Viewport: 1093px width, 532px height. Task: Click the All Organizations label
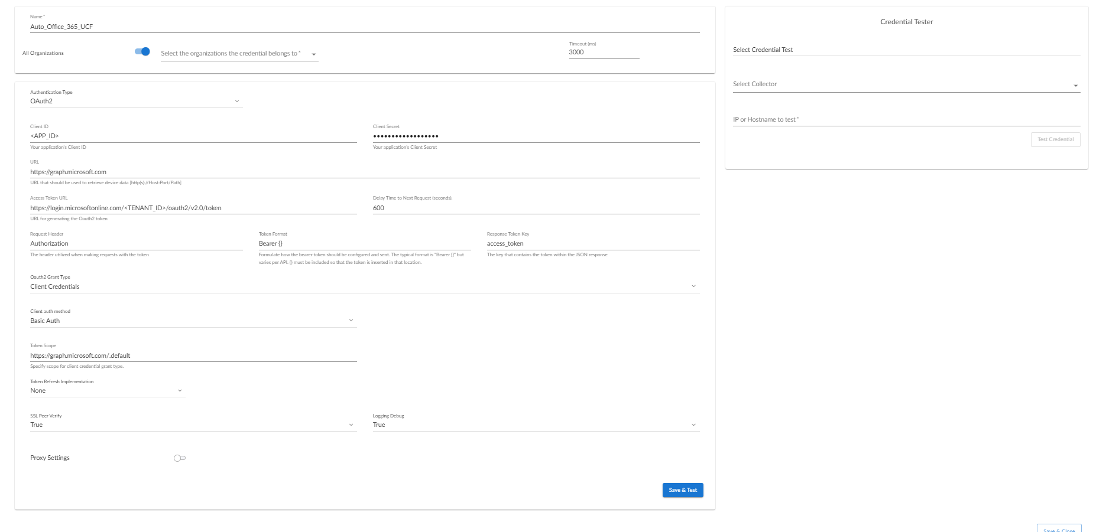(x=43, y=53)
